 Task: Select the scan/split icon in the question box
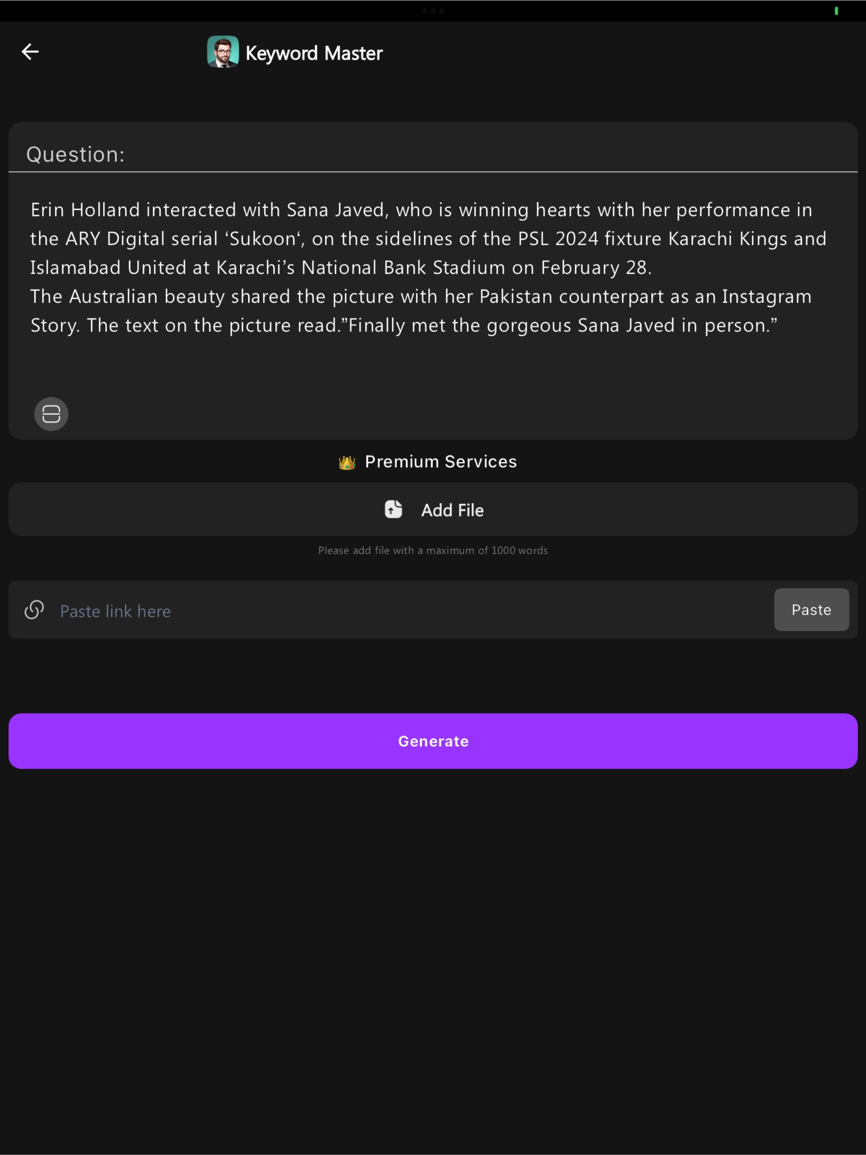pyautogui.click(x=51, y=413)
